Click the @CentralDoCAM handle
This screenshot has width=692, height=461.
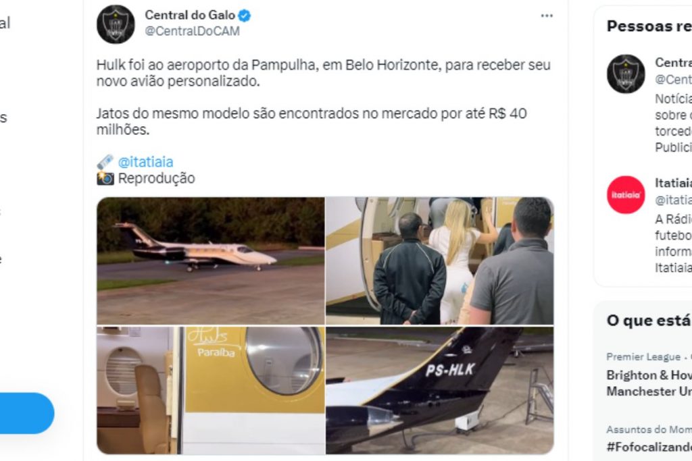coord(193,31)
